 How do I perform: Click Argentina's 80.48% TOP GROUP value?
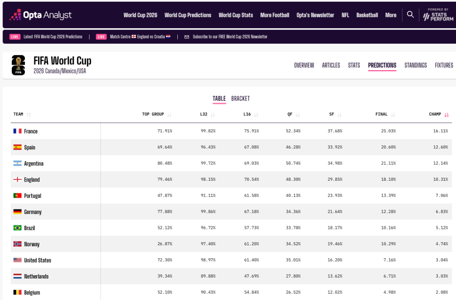[165, 163]
